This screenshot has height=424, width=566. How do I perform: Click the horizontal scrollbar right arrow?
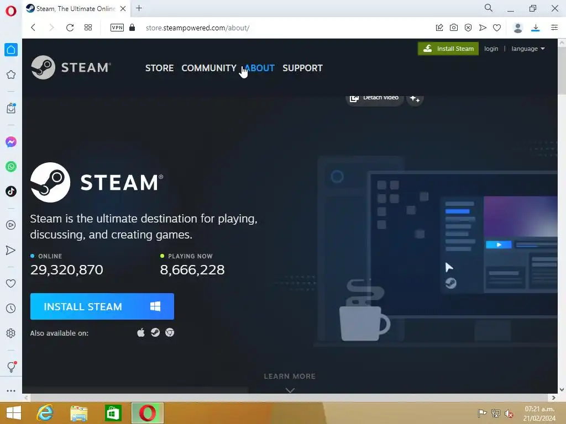(x=554, y=397)
